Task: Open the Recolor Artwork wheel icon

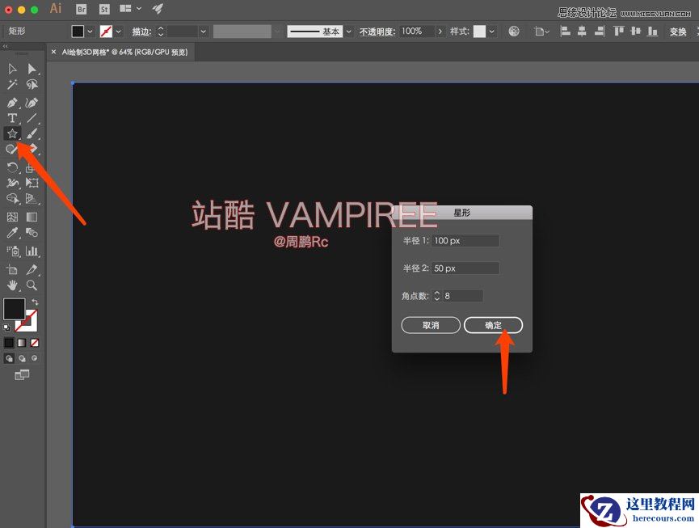Action: (x=514, y=32)
